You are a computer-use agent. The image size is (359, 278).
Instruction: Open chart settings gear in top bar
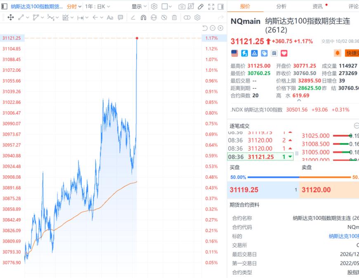tap(154, 7)
